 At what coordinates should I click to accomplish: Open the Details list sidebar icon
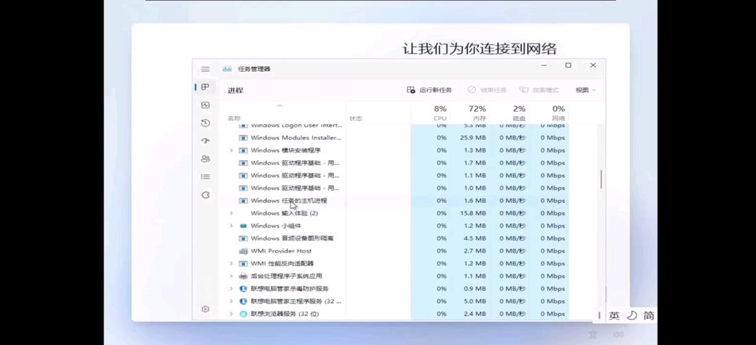click(206, 177)
